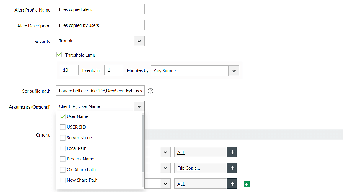
Task: Tick the Server Name argument option
Action: click(63, 138)
